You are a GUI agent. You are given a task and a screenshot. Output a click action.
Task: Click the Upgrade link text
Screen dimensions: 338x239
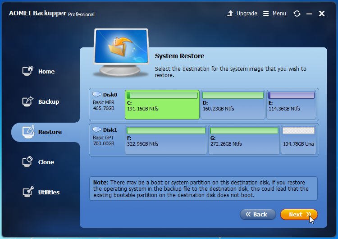click(247, 14)
